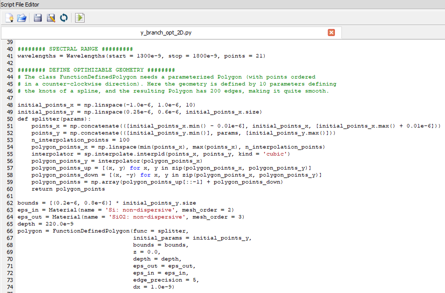Click the 'Si: non-dispersive' string
The height and width of the screenshot is (293, 445).
(x=140, y=209)
